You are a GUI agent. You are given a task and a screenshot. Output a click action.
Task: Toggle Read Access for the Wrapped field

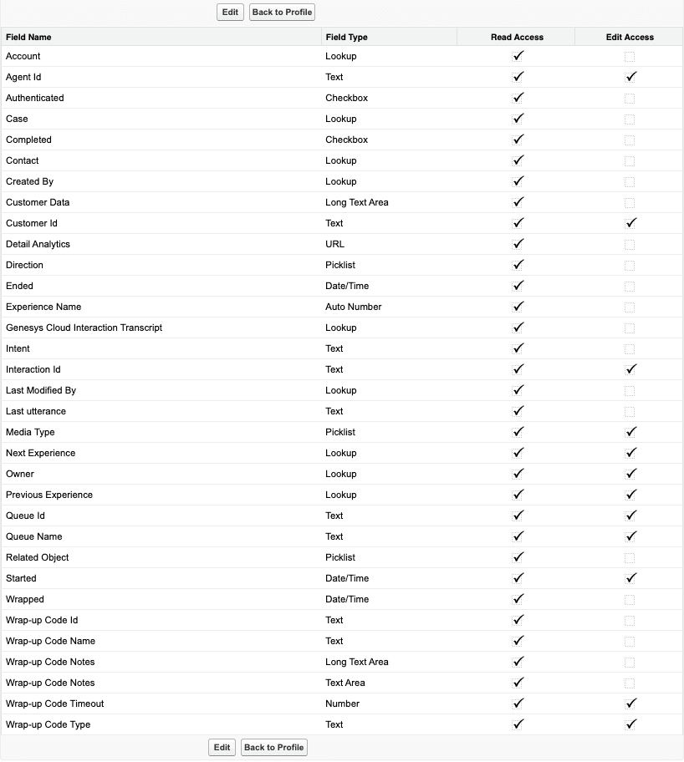518,599
